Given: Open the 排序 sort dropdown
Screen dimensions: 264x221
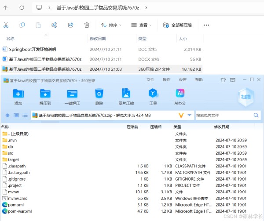Looking at the screenshot, I should pyautogui.click(x=111, y=25).
